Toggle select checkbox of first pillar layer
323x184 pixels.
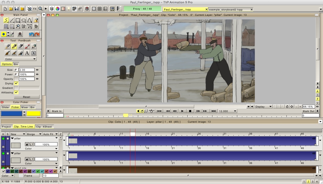pos(8,139)
